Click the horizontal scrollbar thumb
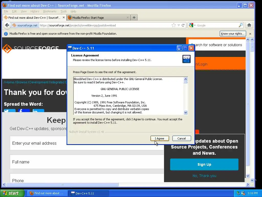The height and width of the screenshot is (197, 262). point(62,185)
